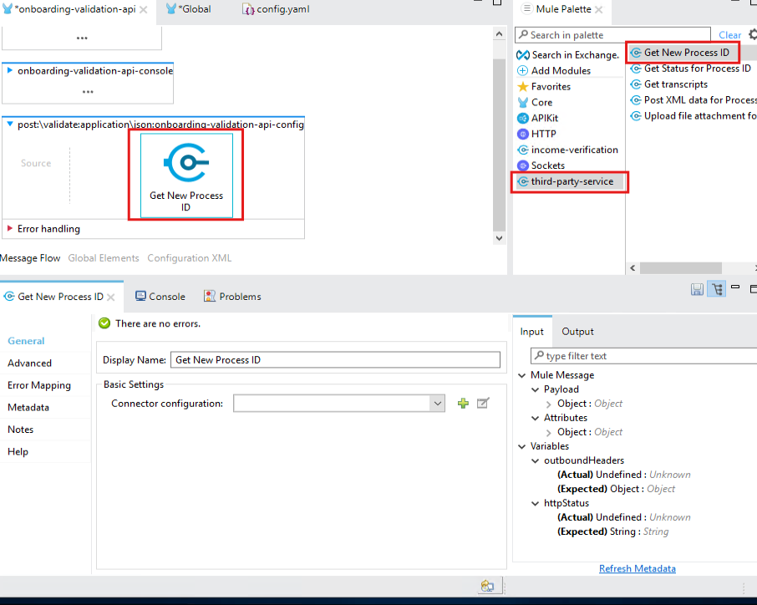Viewport: 757px width, 605px height.
Task: Switch to the Output tab
Action: pyautogui.click(x=577, y=332)
